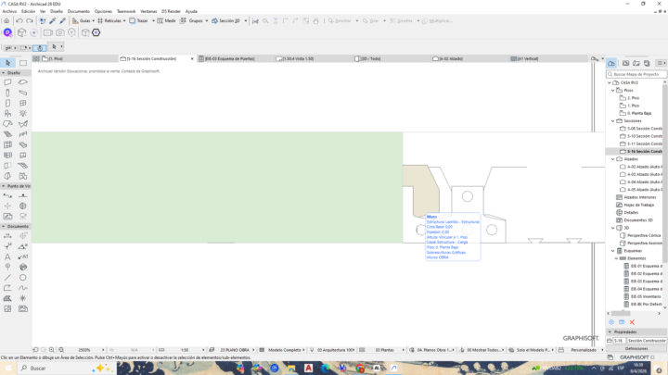668x375 pixels.
Task: Select the Line drawing tool
Action: 7,278
